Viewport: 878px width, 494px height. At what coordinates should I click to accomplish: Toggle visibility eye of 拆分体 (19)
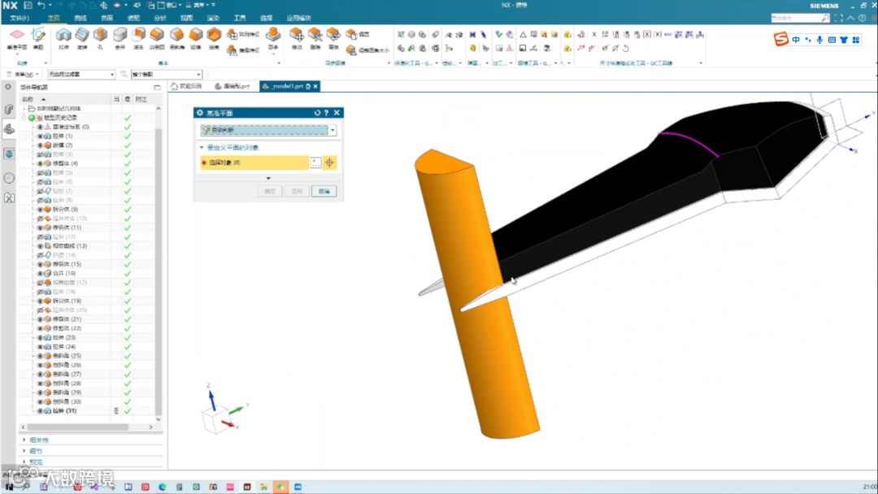click(x=41, y=301)
